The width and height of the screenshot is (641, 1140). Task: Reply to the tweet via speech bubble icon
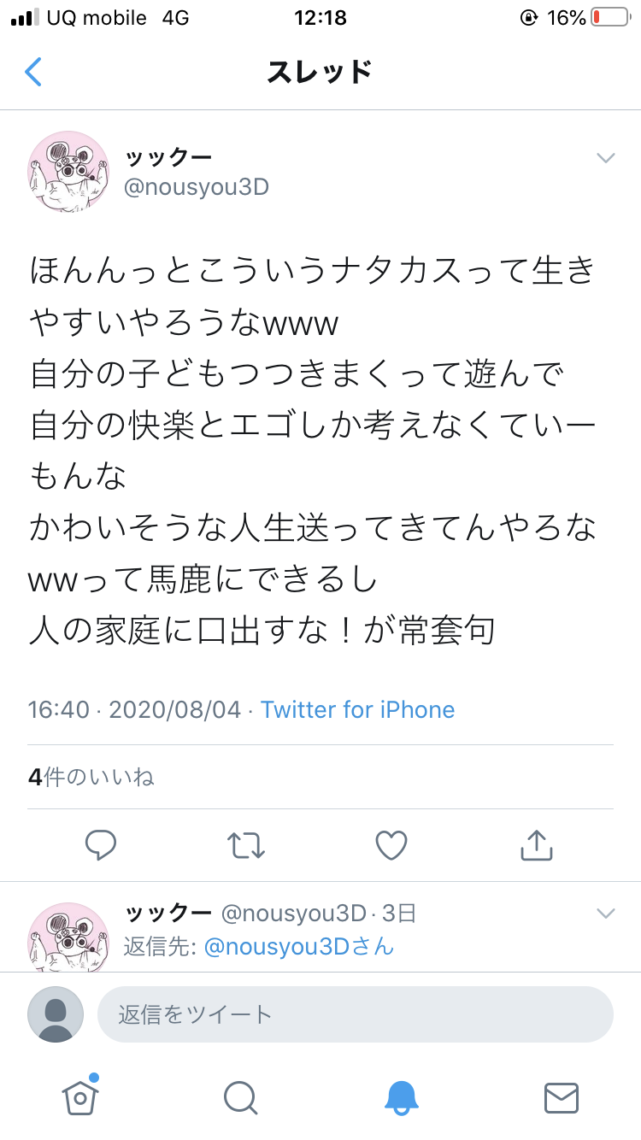[x=101, y=845]
